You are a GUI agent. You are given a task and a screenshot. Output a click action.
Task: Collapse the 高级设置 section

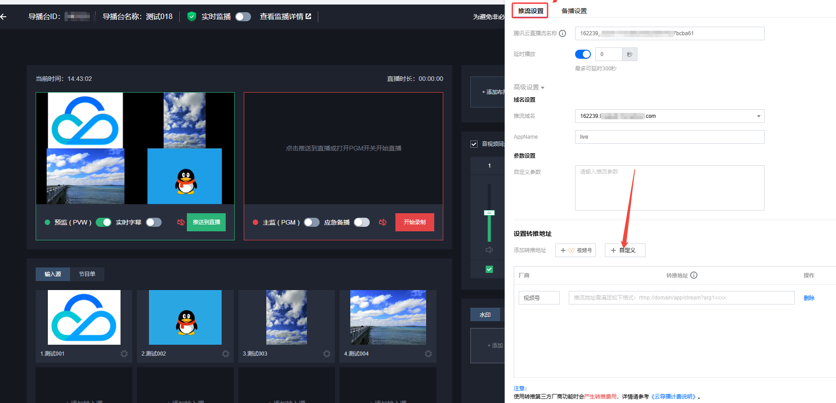point(529,87)
